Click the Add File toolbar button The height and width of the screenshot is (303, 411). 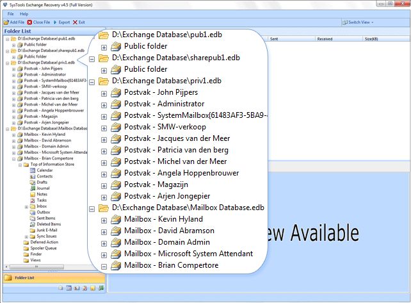pyautogui.click(x=14, y=22)
